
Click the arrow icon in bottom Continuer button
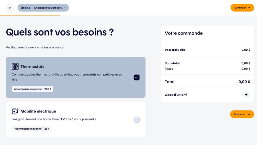click(x=249, y=114)
